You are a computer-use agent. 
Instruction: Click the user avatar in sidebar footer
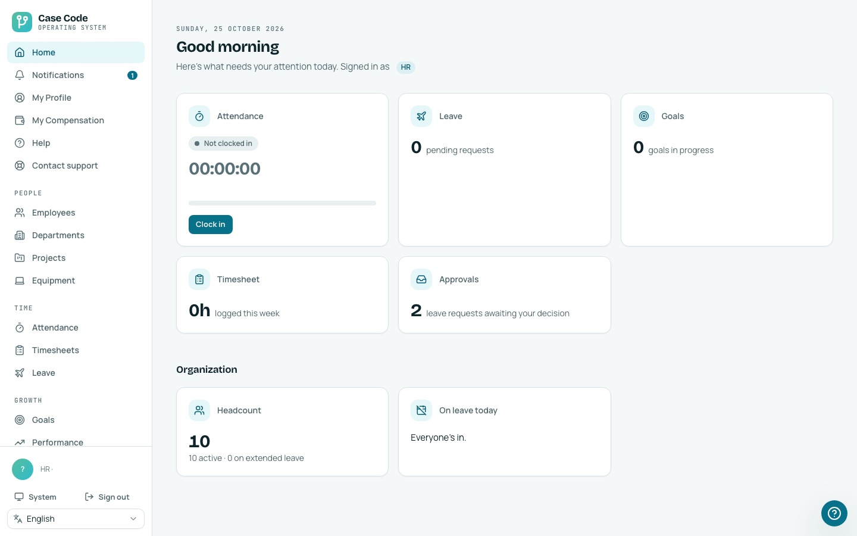(x=23, y=469)
